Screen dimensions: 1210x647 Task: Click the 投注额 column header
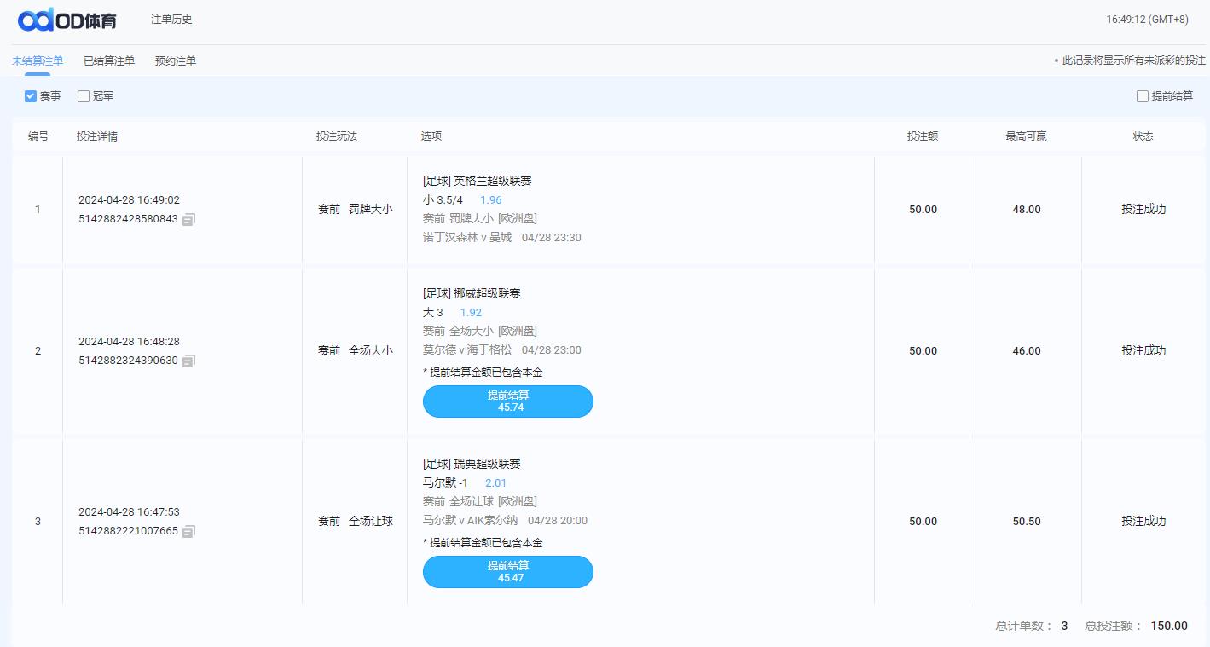[x=923, y=136]
